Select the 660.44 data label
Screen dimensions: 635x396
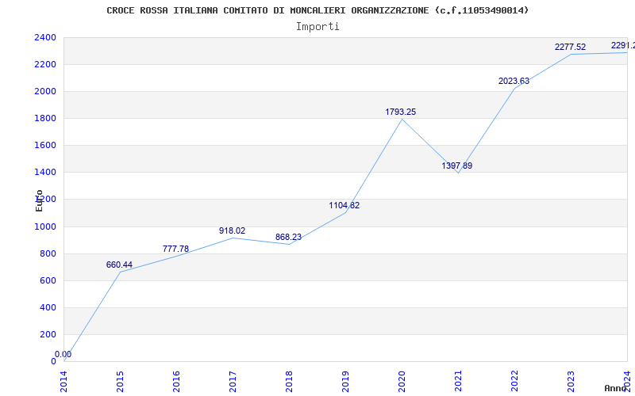pos(119,265)
